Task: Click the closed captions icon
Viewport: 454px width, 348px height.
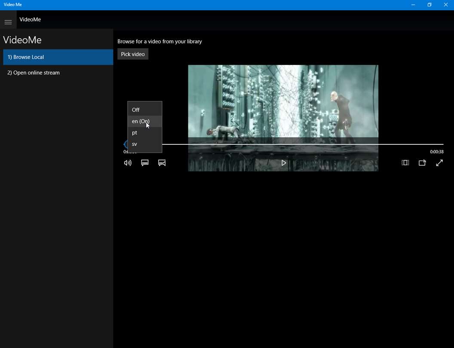Action: [145, 163]
